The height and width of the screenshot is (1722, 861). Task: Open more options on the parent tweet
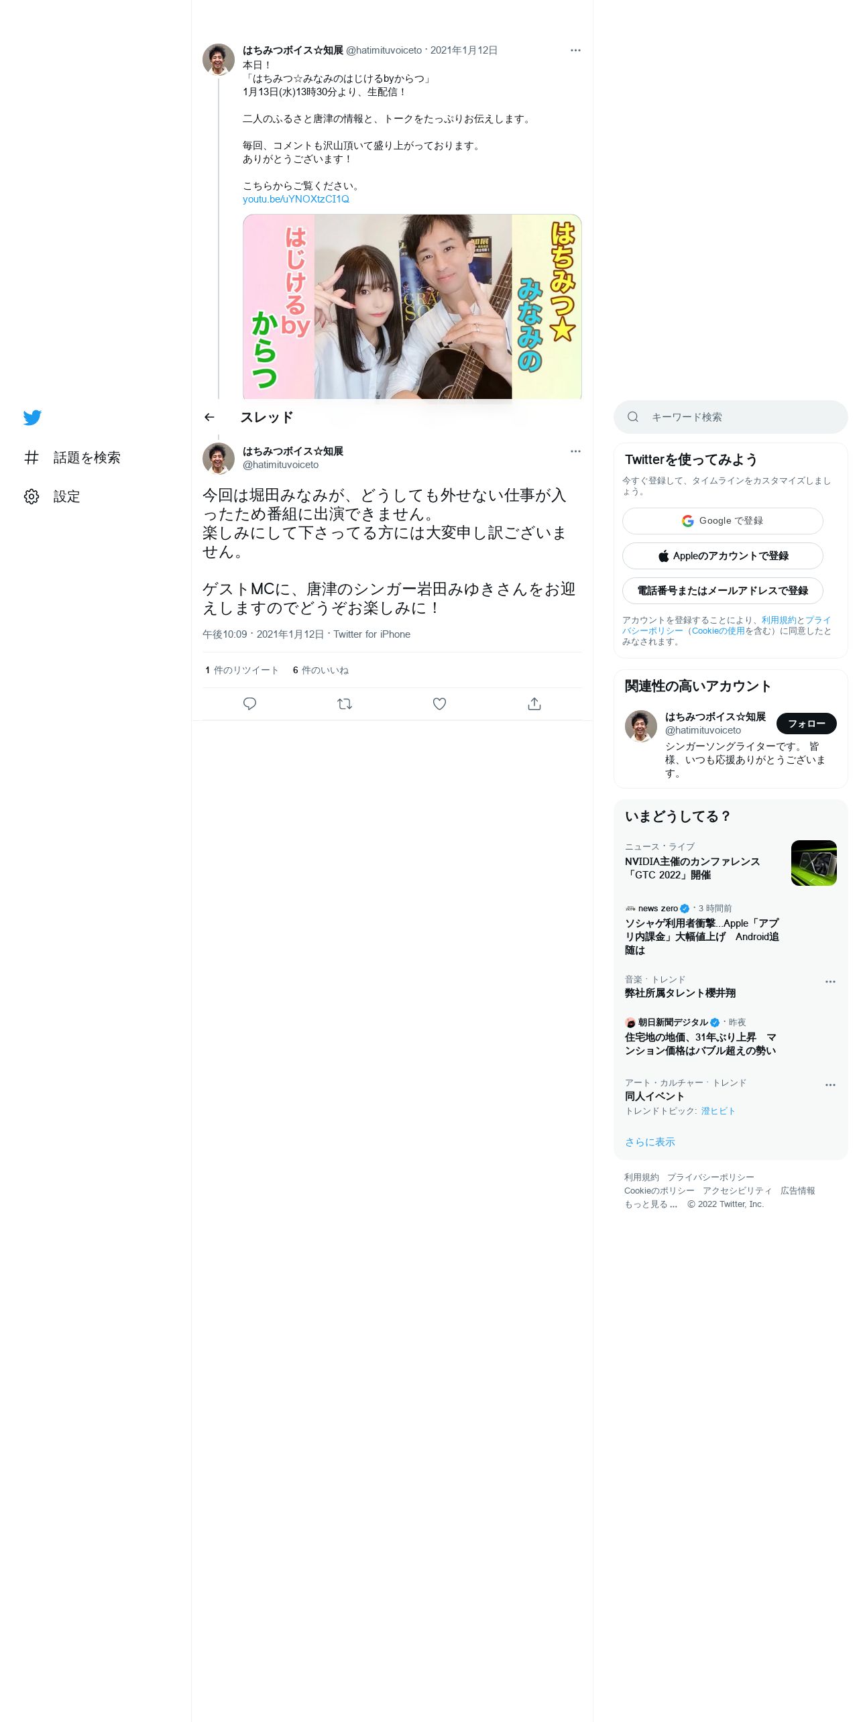575,50
